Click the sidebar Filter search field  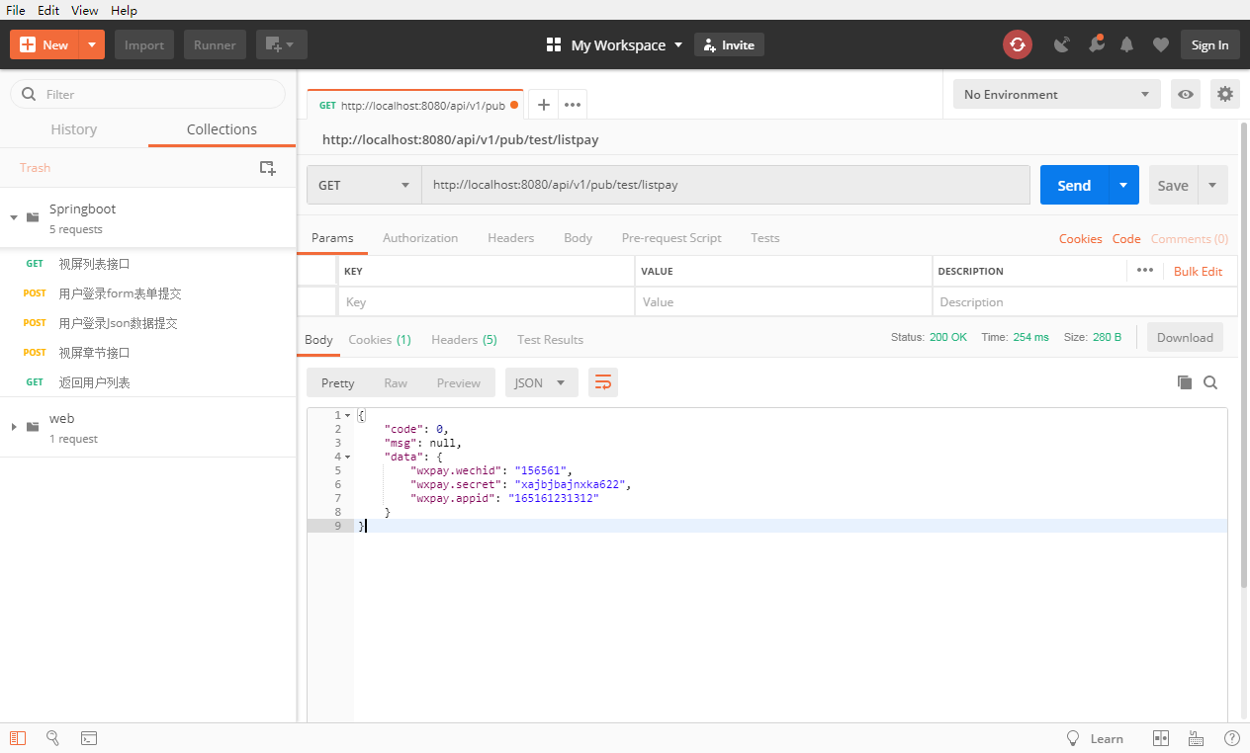click(148, 94)
